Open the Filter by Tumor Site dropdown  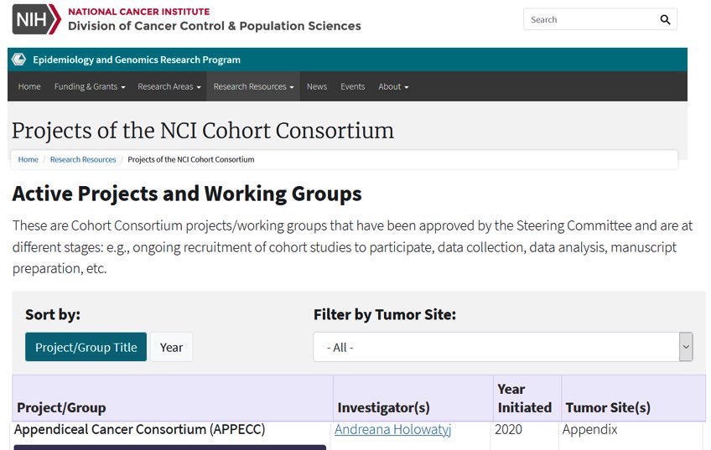pos(503,347)
